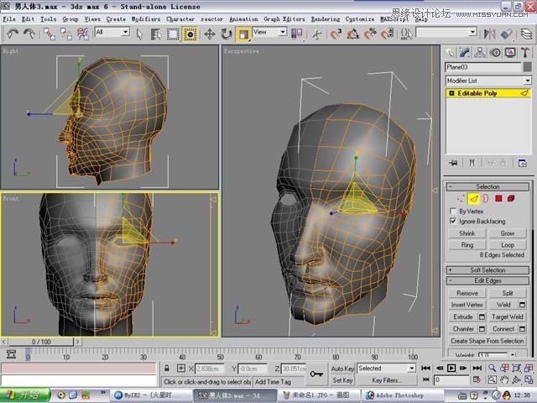Click the time slider at 0 / 100
537x403 pixels.
(41, 342)
